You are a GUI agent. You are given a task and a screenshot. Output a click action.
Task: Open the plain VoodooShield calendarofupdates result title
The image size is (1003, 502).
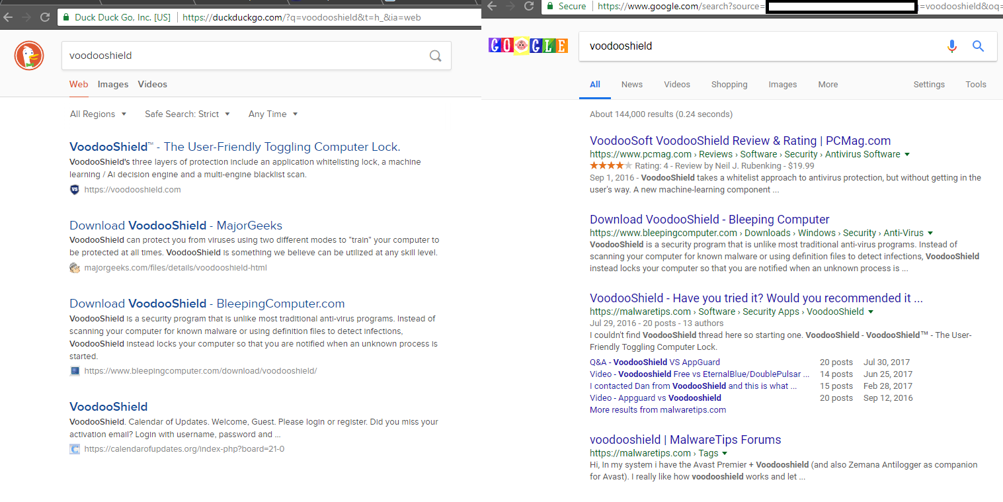pyautogui.click(x=108, y=407)
